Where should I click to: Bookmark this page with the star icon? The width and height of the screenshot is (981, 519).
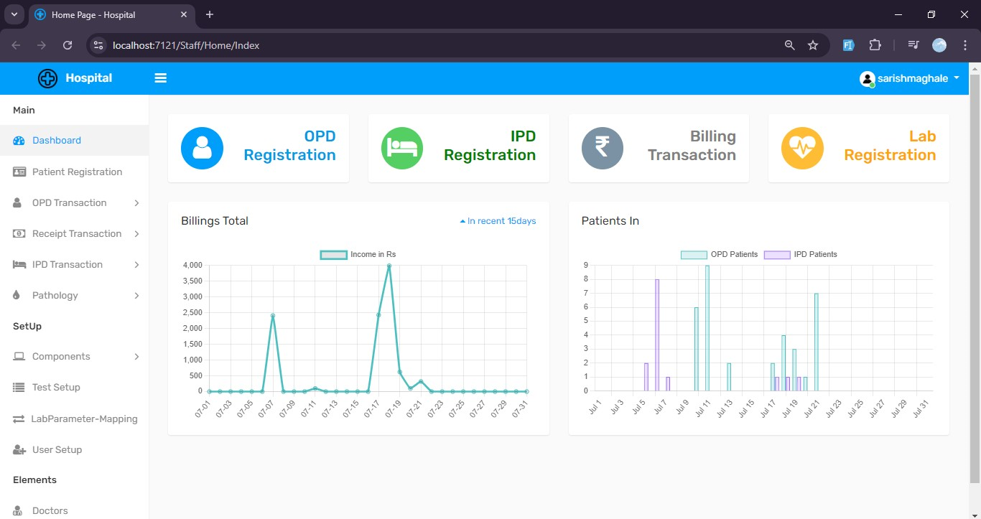pyautogui.click(x=813, y=45)
